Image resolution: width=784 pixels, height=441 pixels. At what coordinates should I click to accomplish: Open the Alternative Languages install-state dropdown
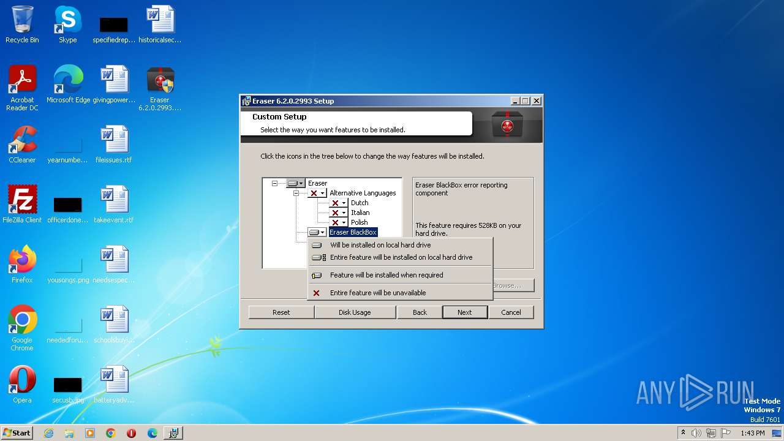tap(317, 193)
